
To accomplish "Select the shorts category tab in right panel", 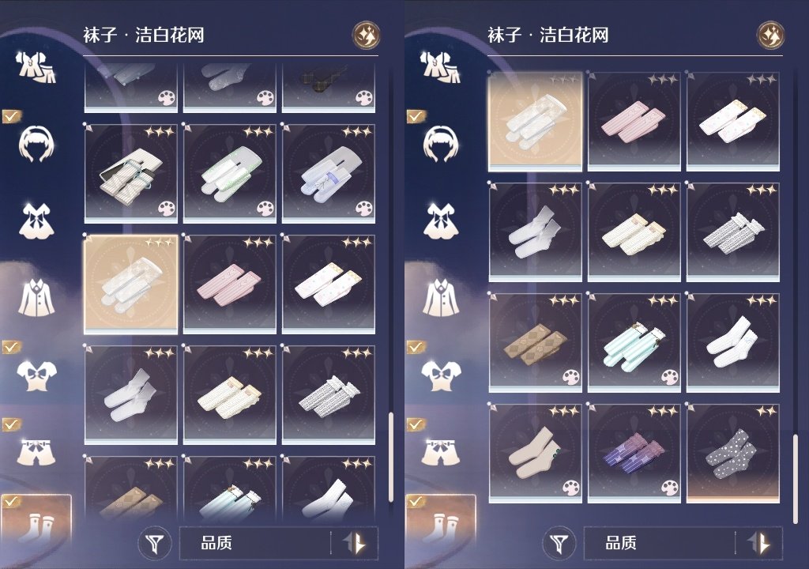I will [x=440, y=451].
